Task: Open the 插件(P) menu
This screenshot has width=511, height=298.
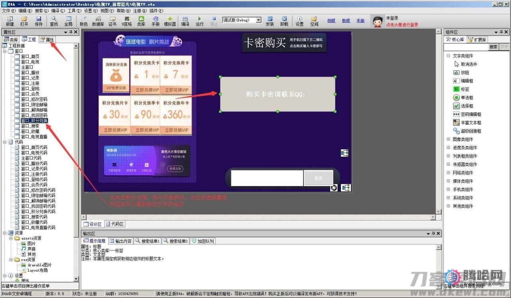Action: pyautogui.click(x=156, y=11)
